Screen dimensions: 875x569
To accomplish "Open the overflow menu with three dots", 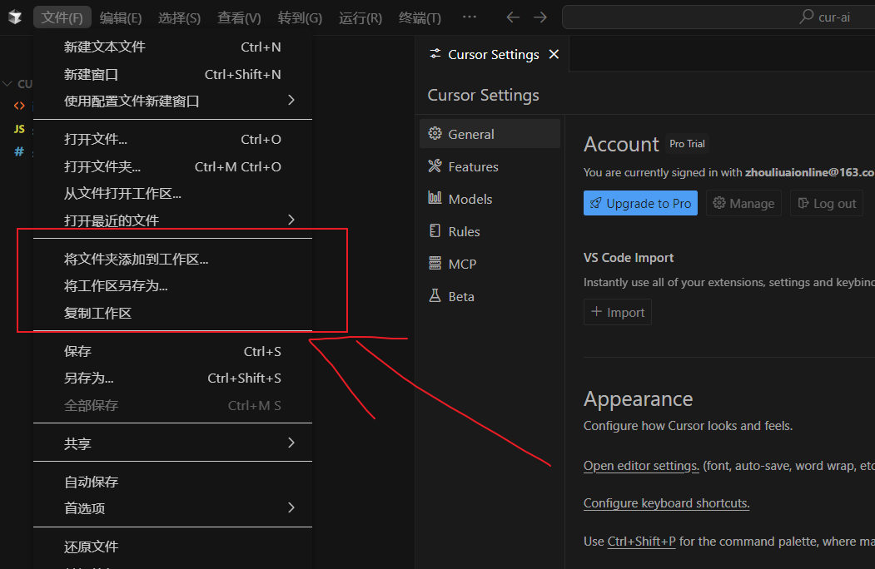I will (x=470, y=17).
